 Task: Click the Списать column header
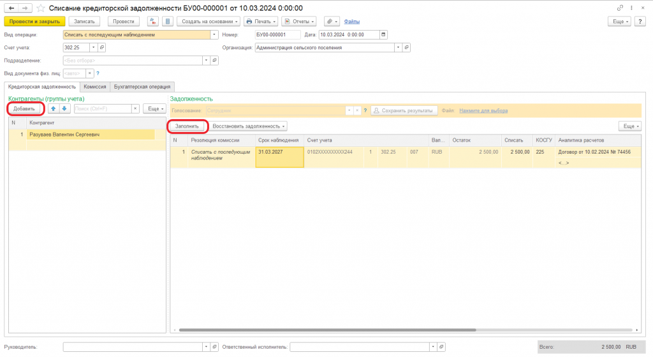(x=517, y=140)
